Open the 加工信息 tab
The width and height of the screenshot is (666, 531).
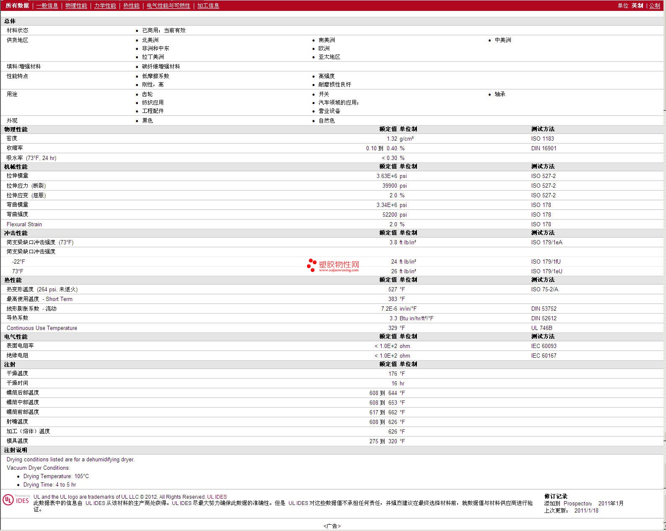(x=208, y=5)
